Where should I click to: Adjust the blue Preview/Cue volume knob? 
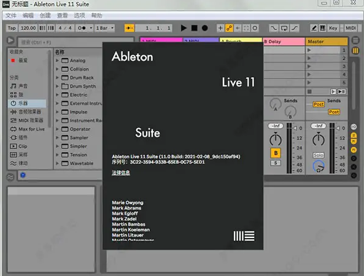319,166
